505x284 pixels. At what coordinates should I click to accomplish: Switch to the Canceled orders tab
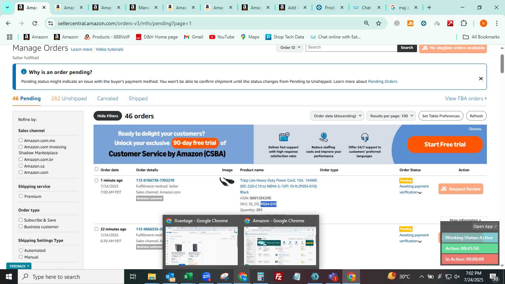[108, 98]
